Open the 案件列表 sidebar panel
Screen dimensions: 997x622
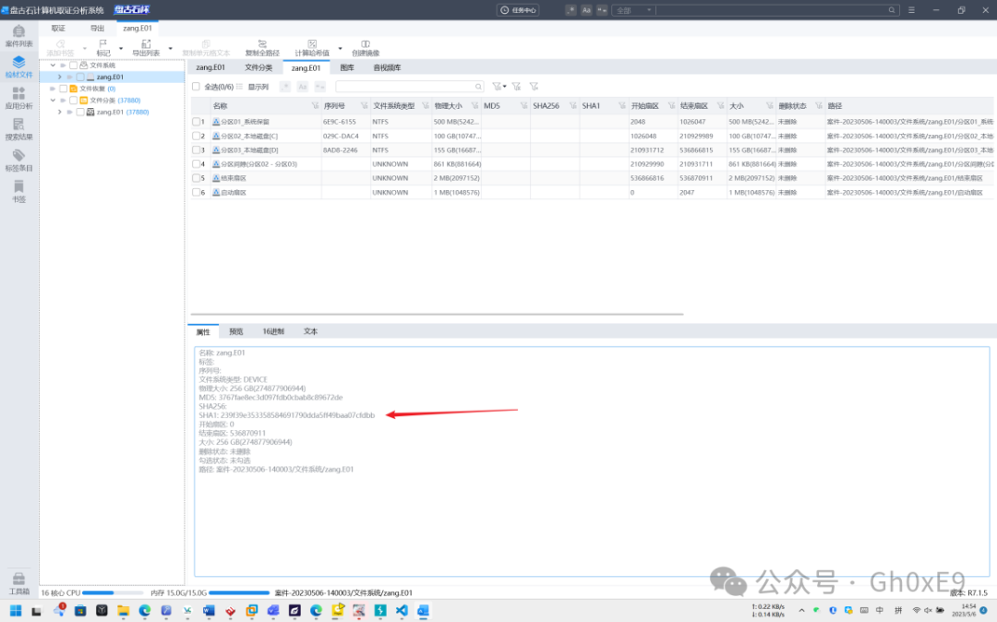(x=18, y=36)
